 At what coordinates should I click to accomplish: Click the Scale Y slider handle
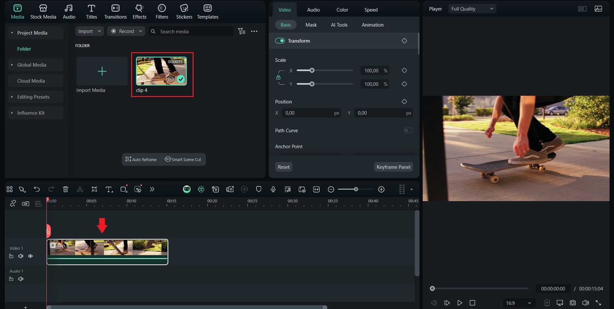[312, 84]
